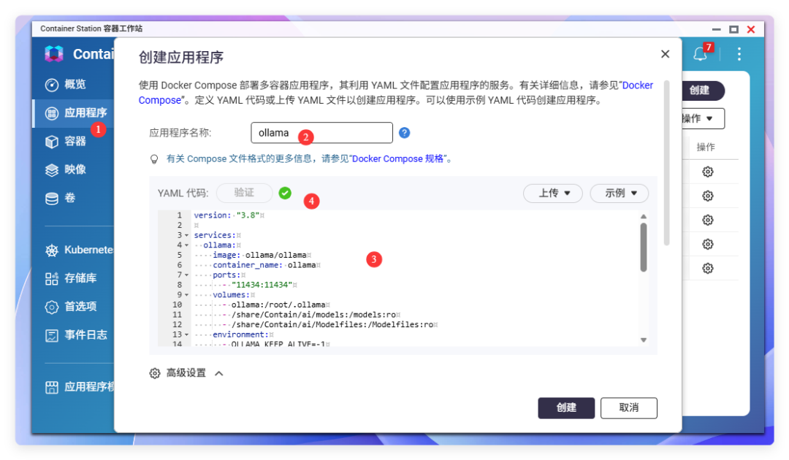Click the fourth gear icon in 操作 column

[707, 245]
